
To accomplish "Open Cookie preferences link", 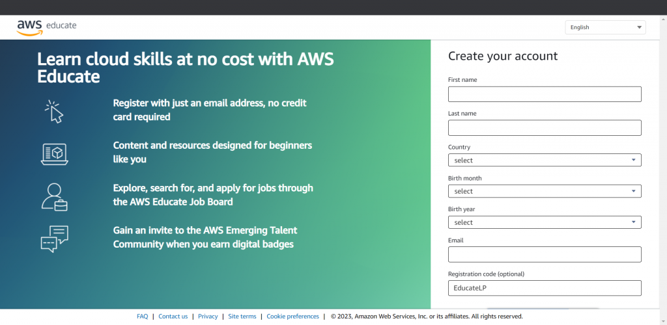I will 292,317.
